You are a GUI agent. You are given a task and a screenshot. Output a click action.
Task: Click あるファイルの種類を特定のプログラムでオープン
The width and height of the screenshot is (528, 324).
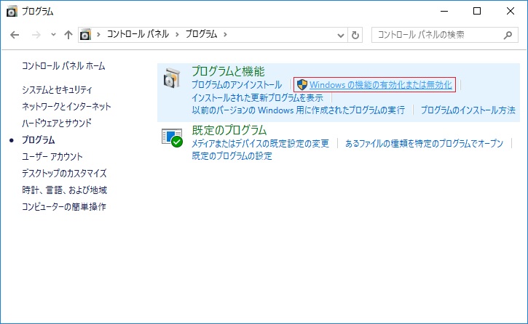click(424, 144)
